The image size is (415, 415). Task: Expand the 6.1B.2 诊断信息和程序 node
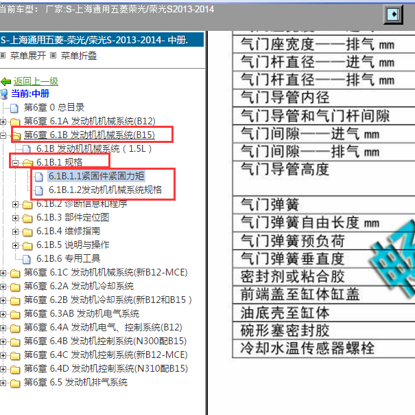(x=15, y=204)
